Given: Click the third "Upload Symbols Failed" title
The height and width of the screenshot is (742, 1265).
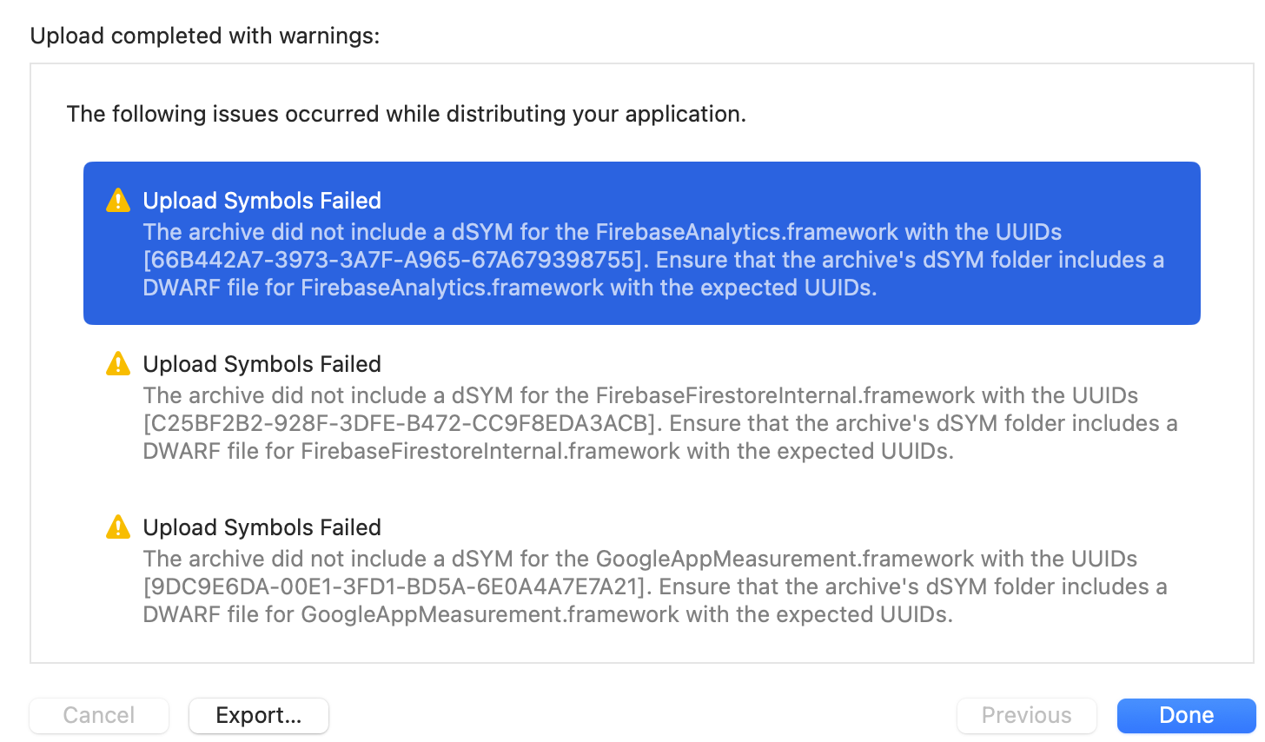Looking at the screenshot, I should click(262, 527).
